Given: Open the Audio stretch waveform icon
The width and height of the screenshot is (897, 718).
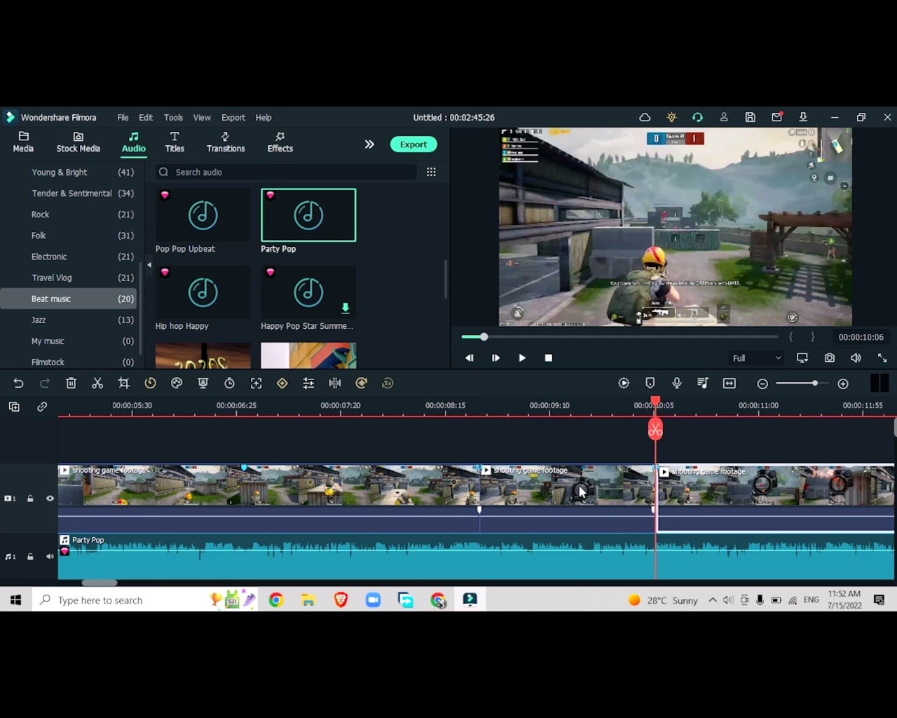Looking at the screenshot, I should click(x=335, y=383).
